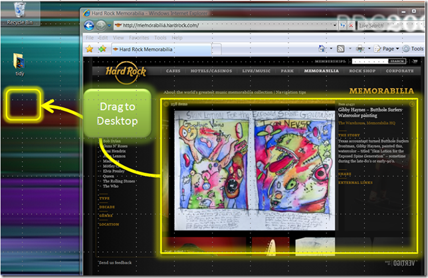Click the IE Forward arrow button

tap(101, 26)
